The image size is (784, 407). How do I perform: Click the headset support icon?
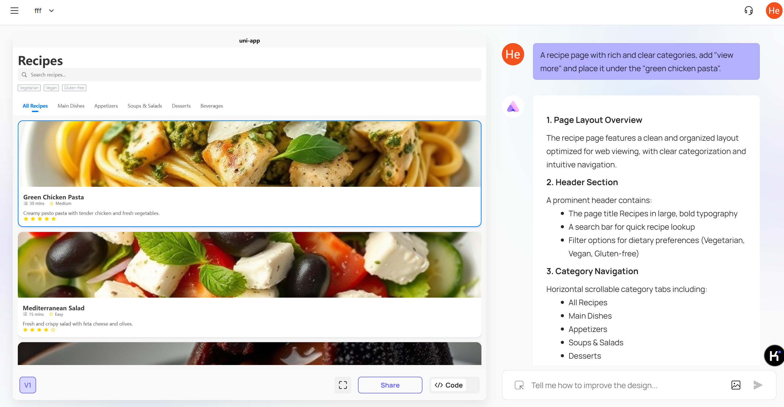click(x=748, y=11)
